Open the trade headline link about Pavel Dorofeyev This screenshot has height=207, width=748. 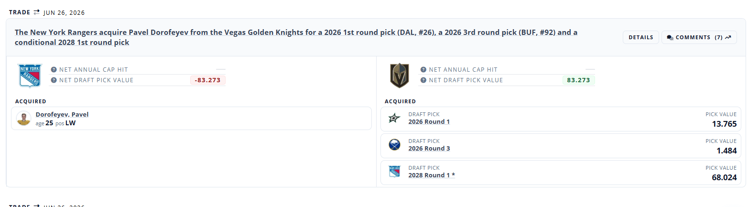(x=296, y=37)
